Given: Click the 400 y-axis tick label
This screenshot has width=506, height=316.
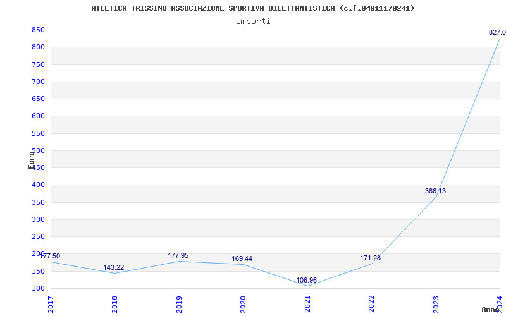Looking at the screenshot, I should (38, 185).
